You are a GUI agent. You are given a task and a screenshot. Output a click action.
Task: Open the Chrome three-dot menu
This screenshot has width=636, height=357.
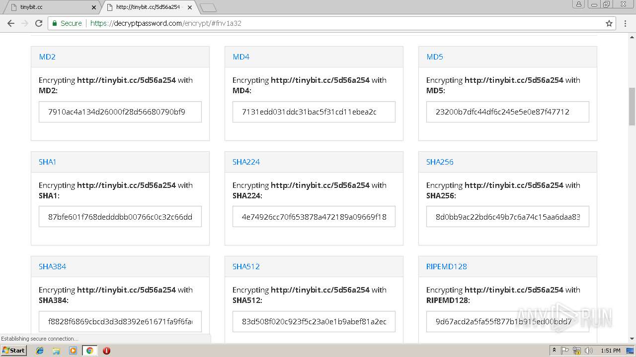click(626, 23)
